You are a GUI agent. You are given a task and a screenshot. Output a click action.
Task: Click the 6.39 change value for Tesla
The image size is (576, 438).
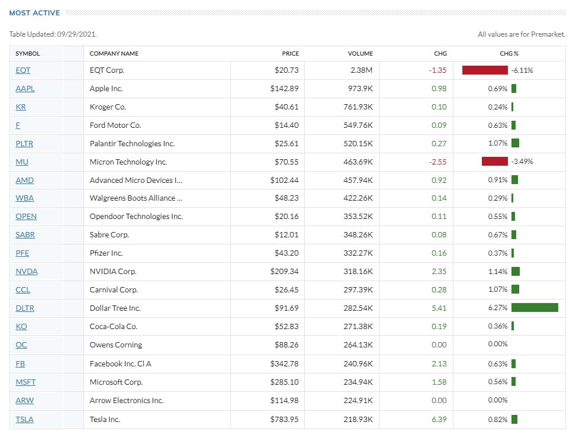tap(439, 419)
